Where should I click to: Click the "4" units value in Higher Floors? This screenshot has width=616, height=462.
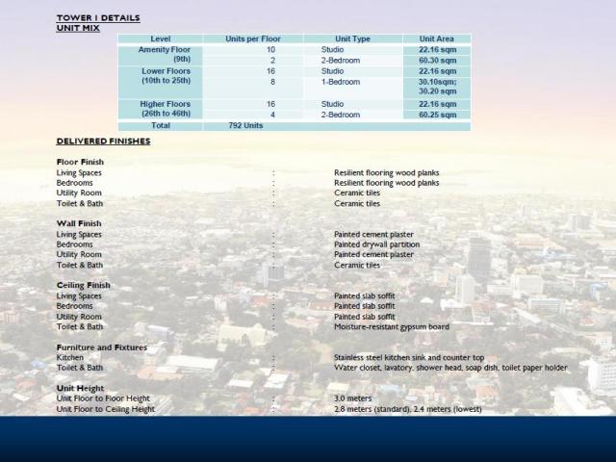tap(272, 115)
